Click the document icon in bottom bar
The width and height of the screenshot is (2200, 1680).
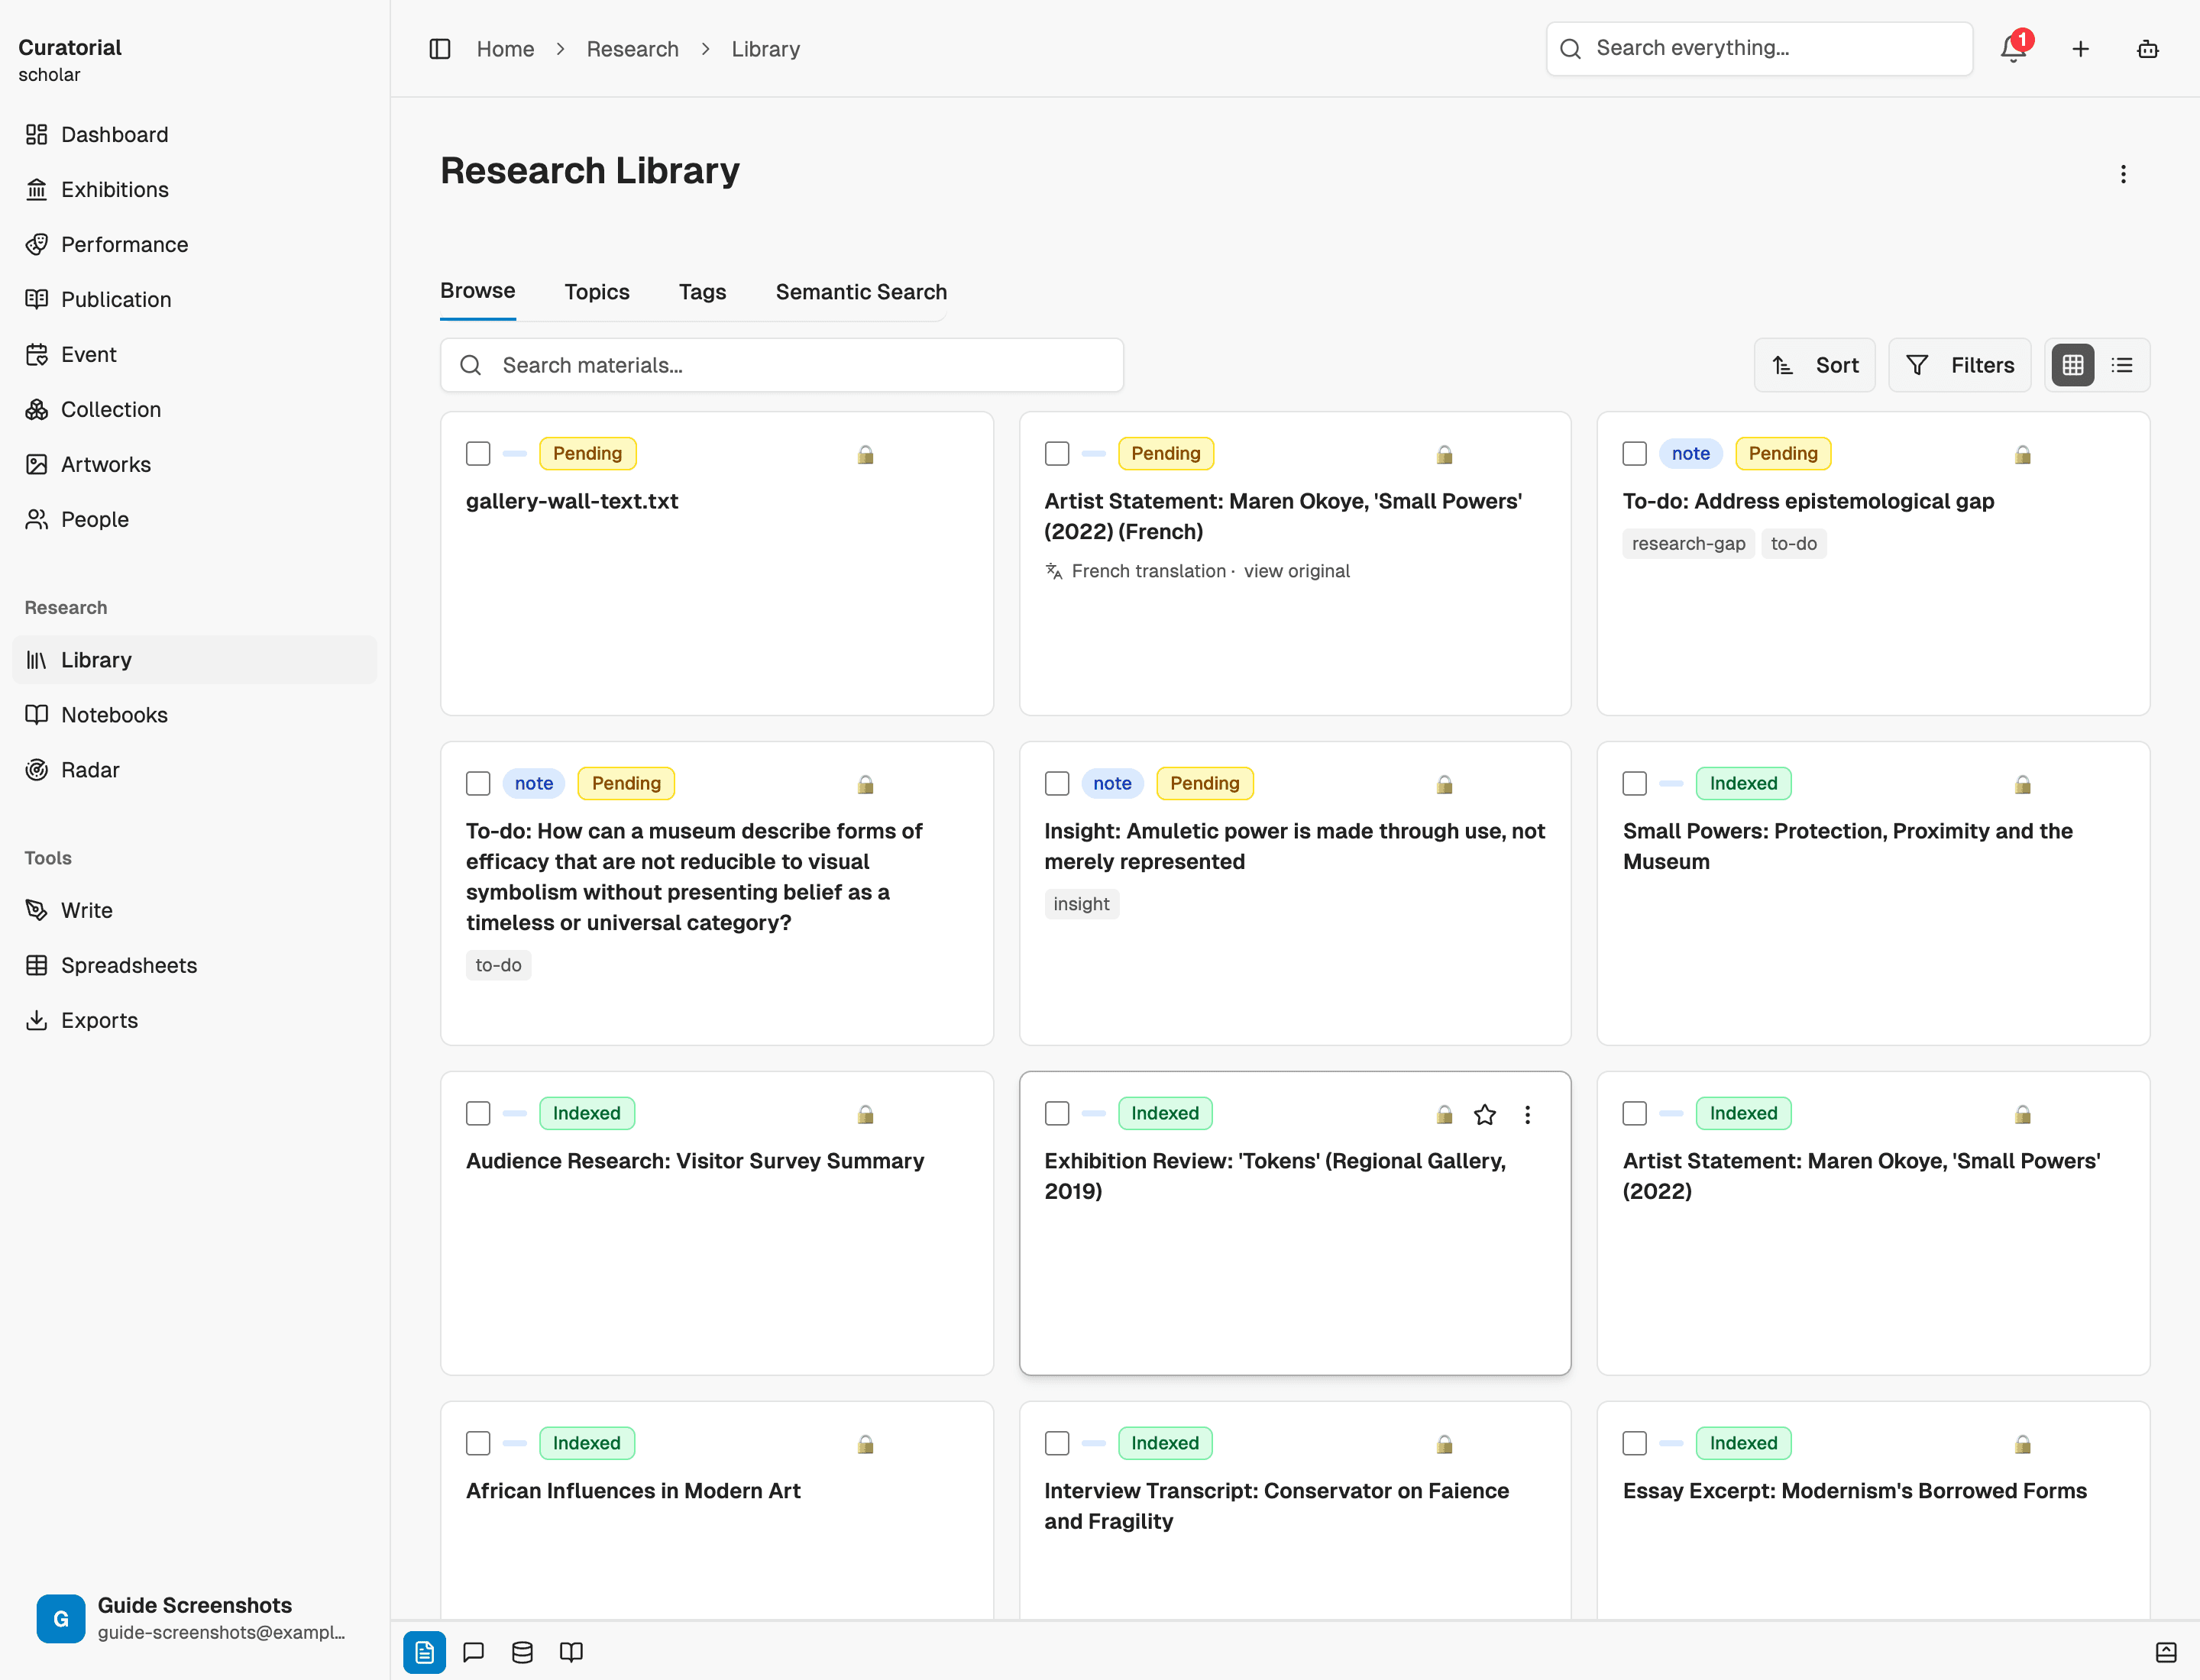(x=424, y=1652)
